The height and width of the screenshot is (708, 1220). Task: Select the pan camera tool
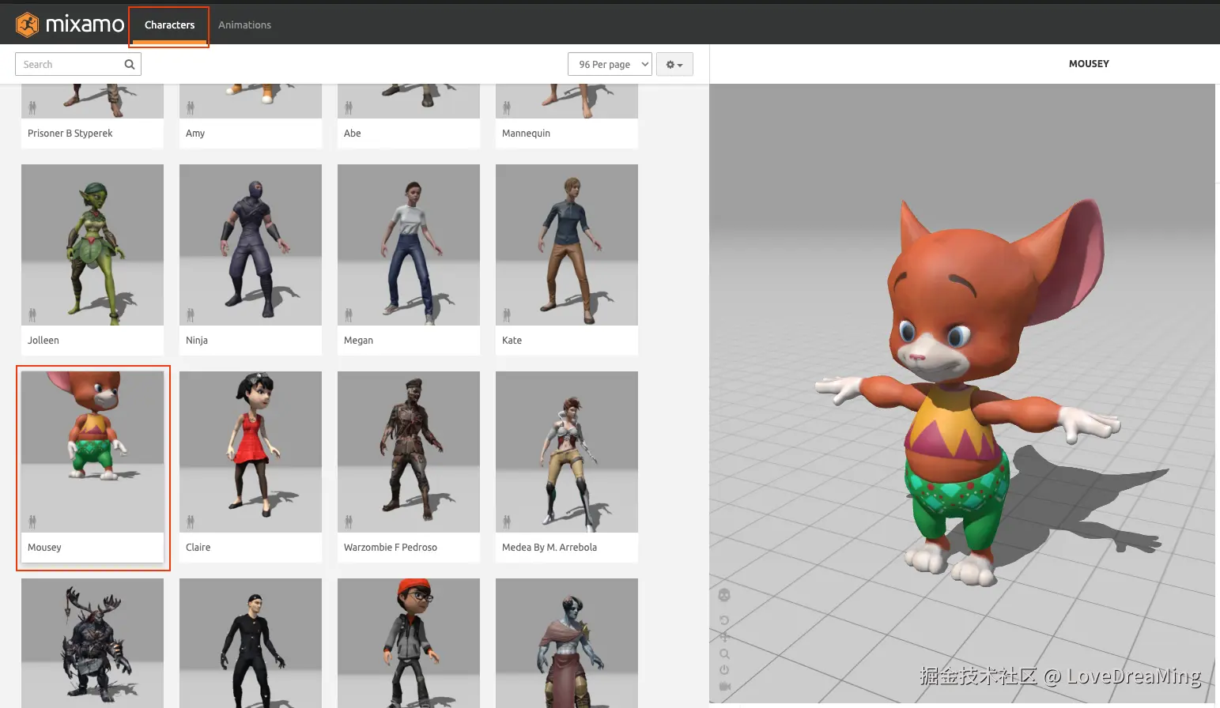point(724,637)
